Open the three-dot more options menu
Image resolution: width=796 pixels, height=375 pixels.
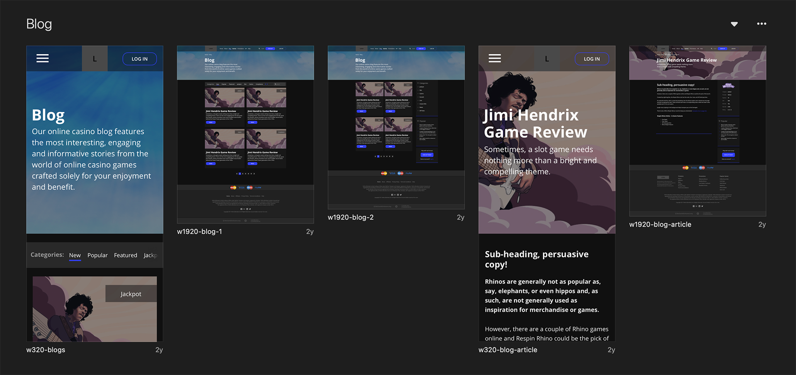pyautogui.click(x=762, y=24)
